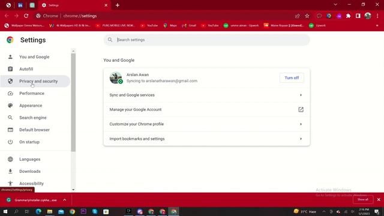Image resolution: width=384 pixels, height=216 pixels.
Task: Switch to the third pinned tab
Action: click(x=32, y=5)
